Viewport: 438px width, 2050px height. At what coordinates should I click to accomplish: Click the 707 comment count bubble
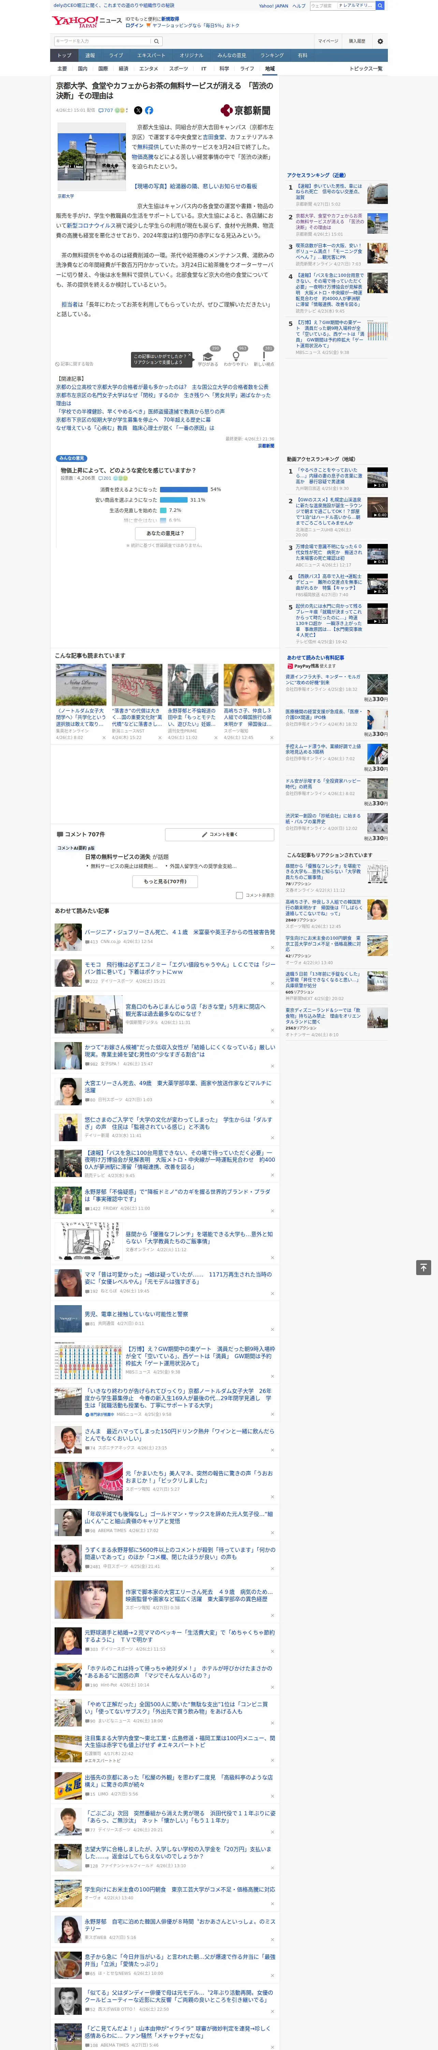coord(106,111)
